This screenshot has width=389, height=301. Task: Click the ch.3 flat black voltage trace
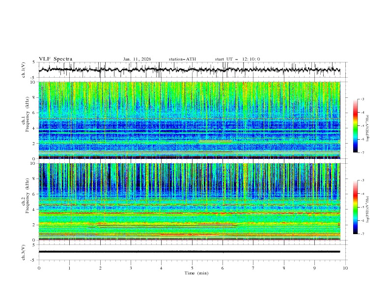click(189, 252)
